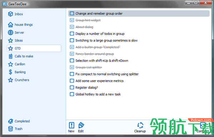Viewport: 214px width, 137px height.
Task: Switch to the Server group
Action: point(19,32)
